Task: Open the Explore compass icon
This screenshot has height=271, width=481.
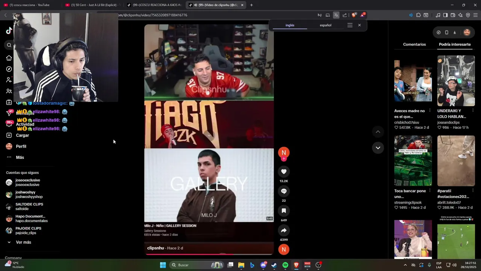Action: [x=9, y=69]
